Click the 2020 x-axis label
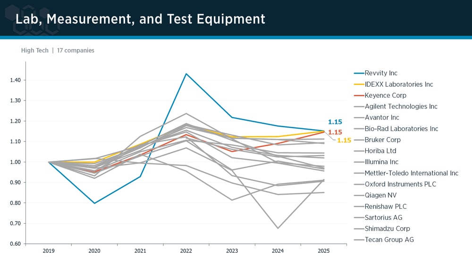Viewport: 472px width, 265px height. tap(94, 251)
